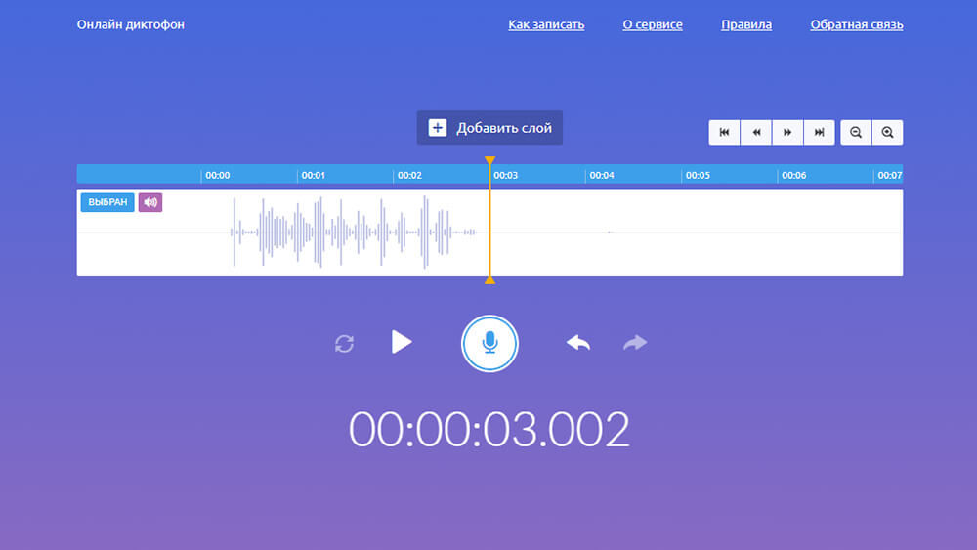Go to the Правила page

click(746, 24)
